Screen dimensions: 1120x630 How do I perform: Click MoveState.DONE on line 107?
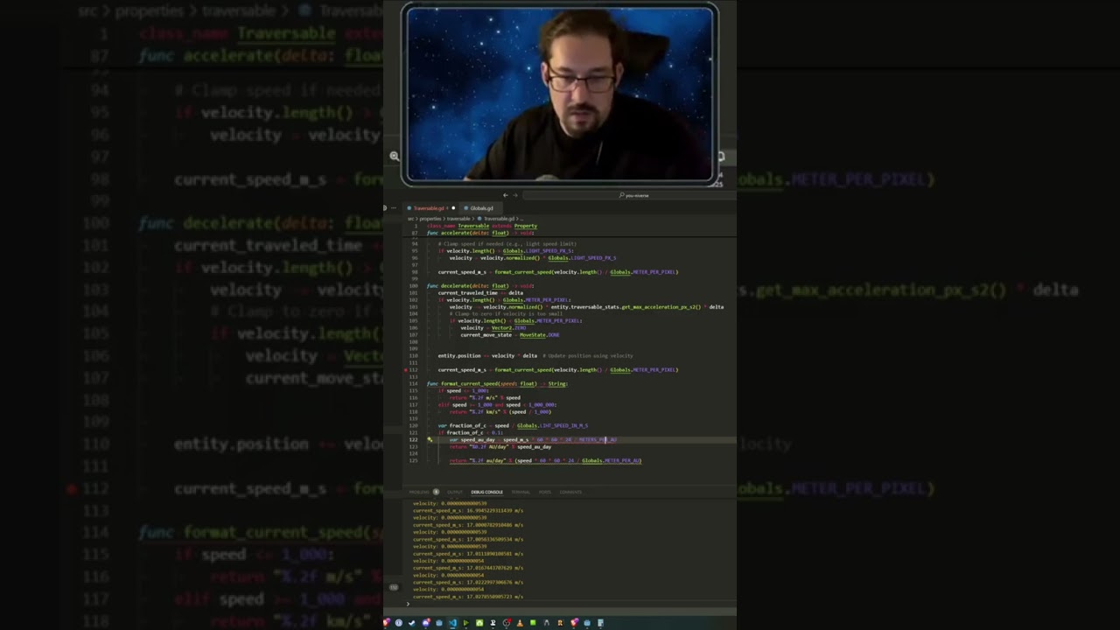click(x=539, y=335)
